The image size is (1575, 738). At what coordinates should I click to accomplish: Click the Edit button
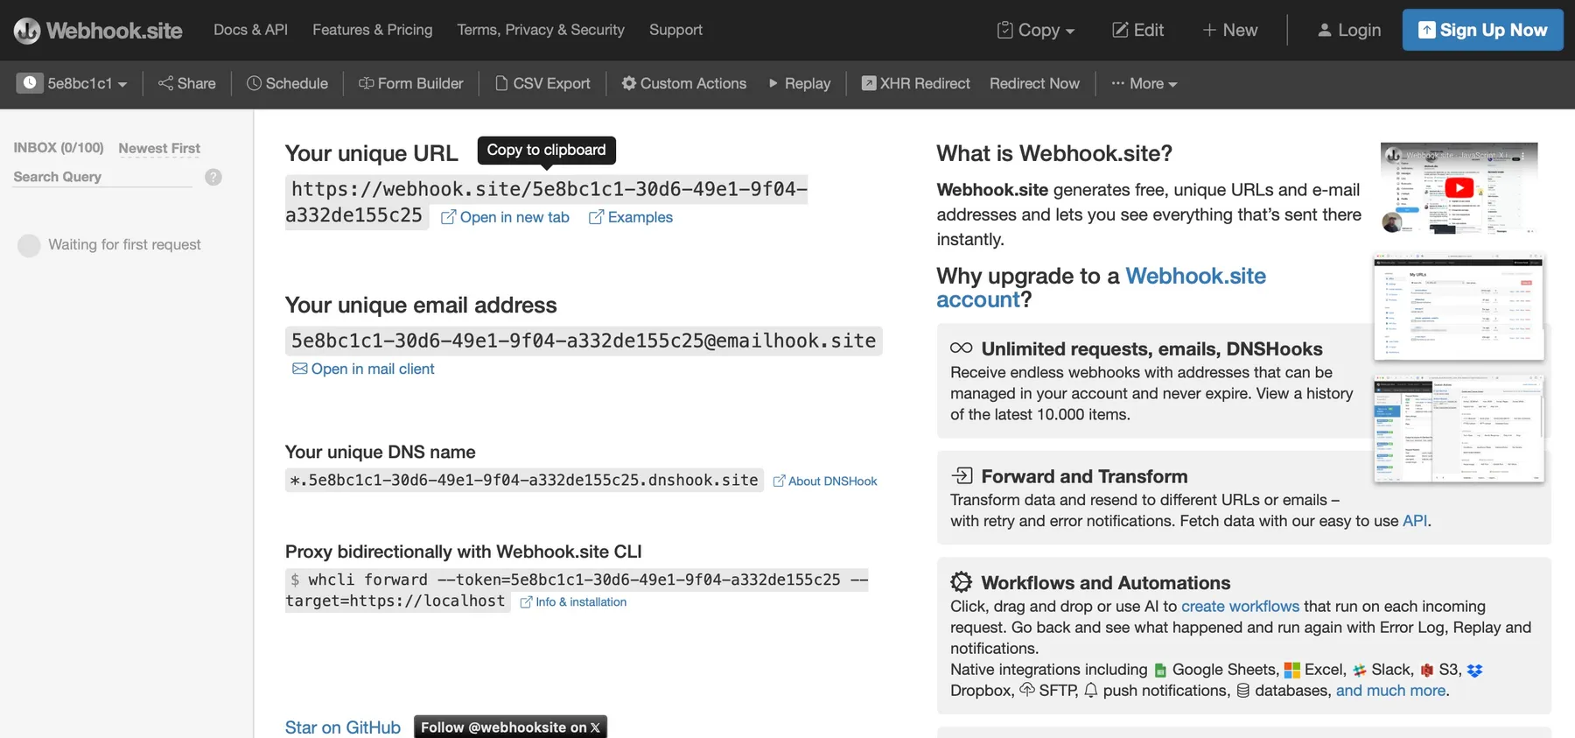pos(1137,30)
